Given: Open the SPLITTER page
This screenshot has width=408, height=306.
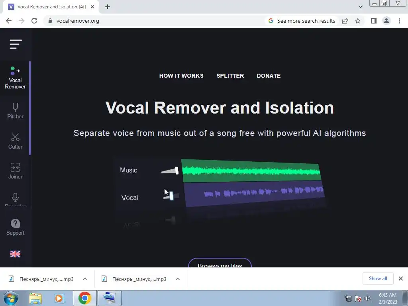Looking at the screenshot, I should point(230,76).
